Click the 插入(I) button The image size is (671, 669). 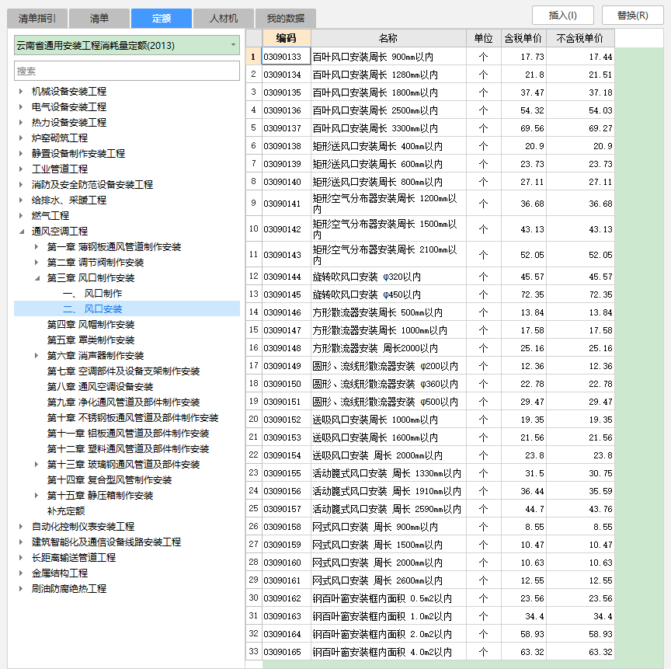click(564, 16)
